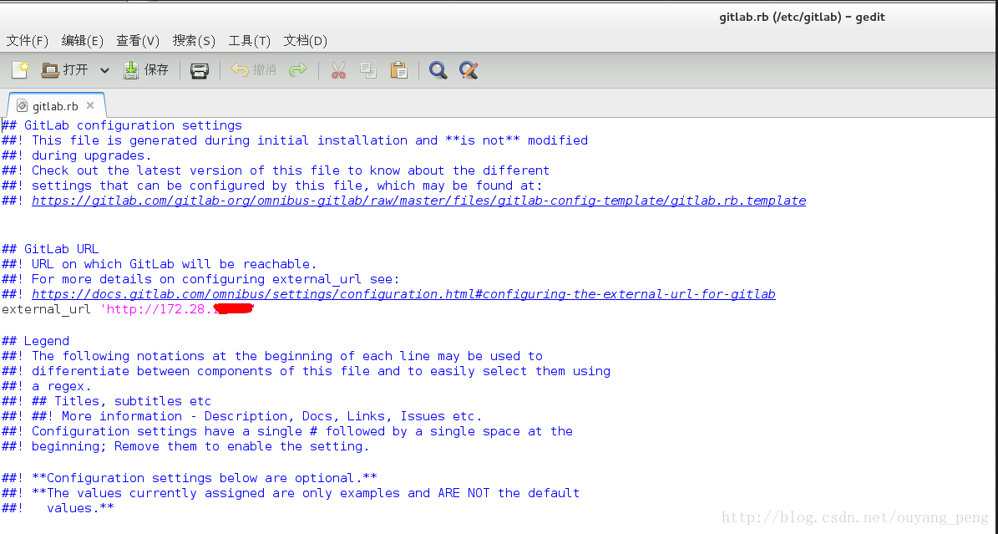Click the 撤消 undo button
Image resolution: width=998 pixels, height=534 pixels.
[x=253, y=70]
